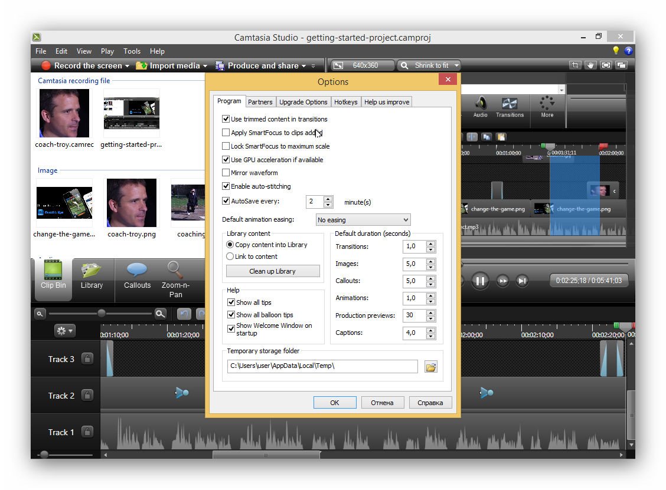Decrease Captions duration spinner

click(x=430, y=336)
